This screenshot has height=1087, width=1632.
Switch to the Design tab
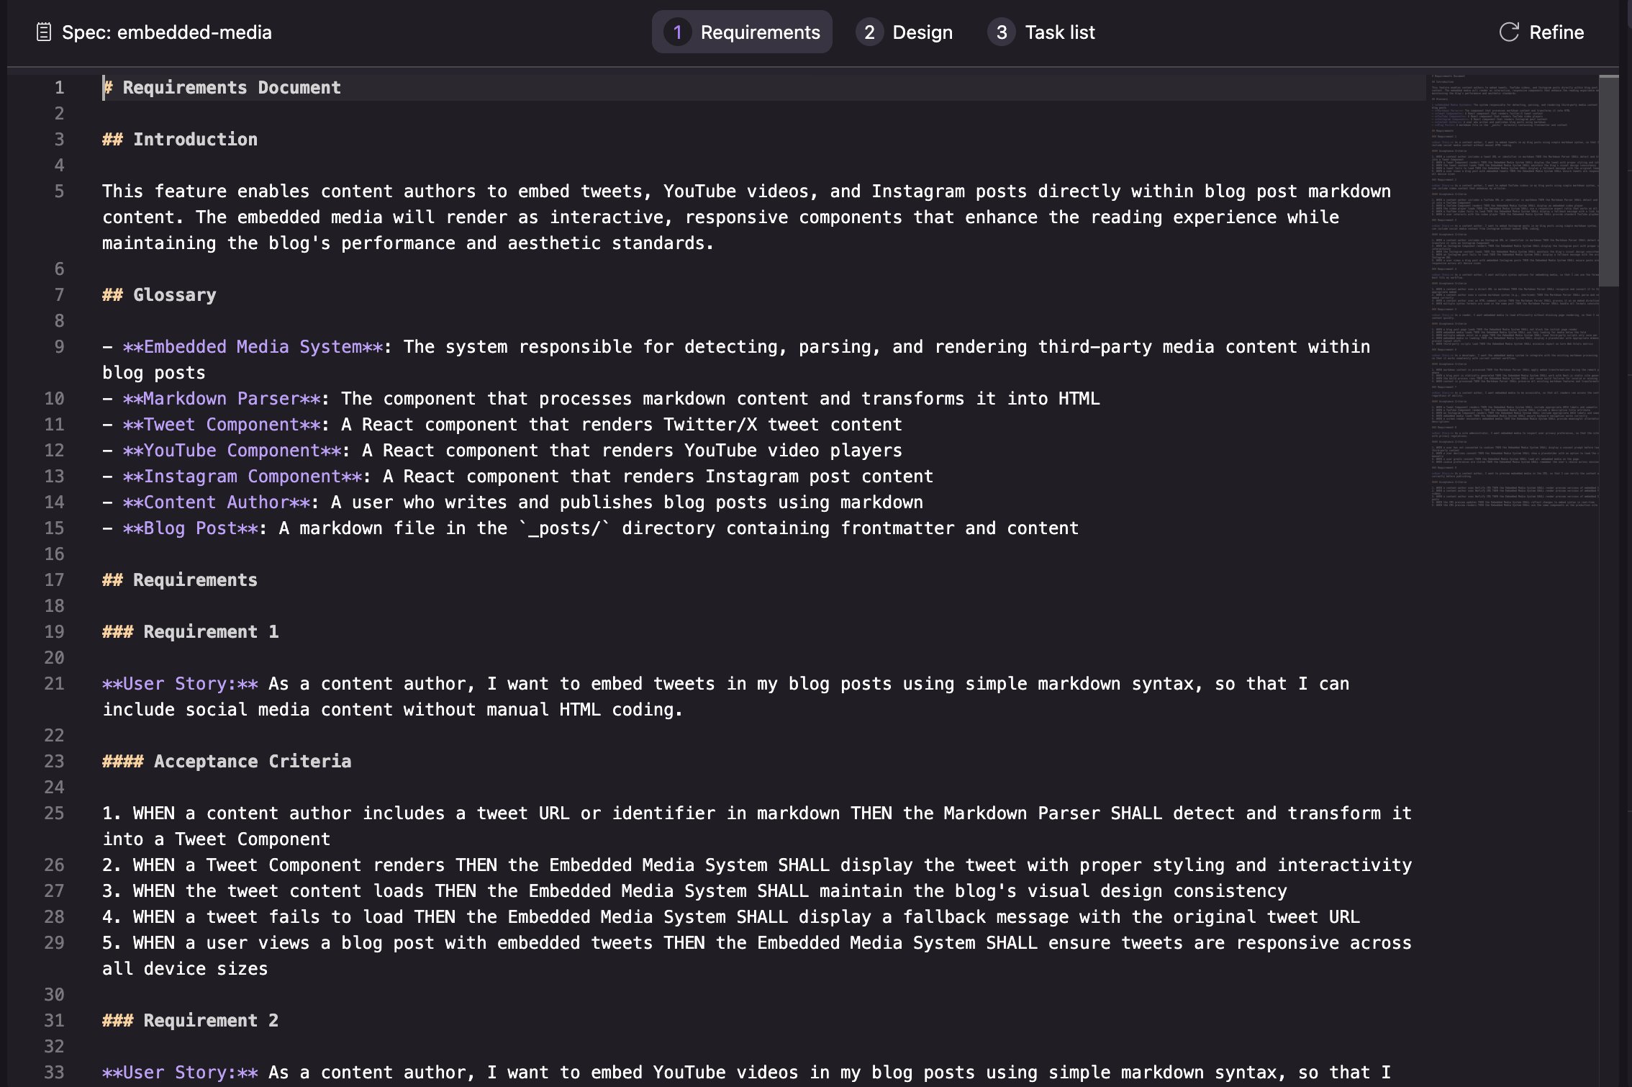922,32
